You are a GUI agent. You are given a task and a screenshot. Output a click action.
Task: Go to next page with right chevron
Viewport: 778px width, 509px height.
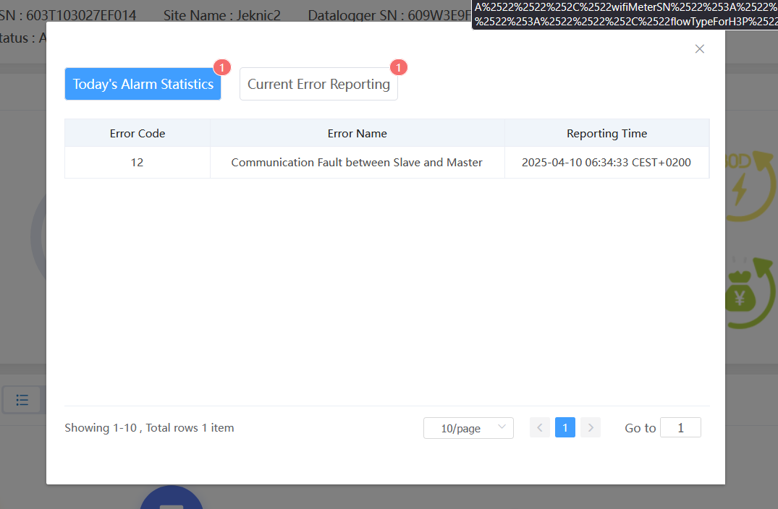click(591, 428)
